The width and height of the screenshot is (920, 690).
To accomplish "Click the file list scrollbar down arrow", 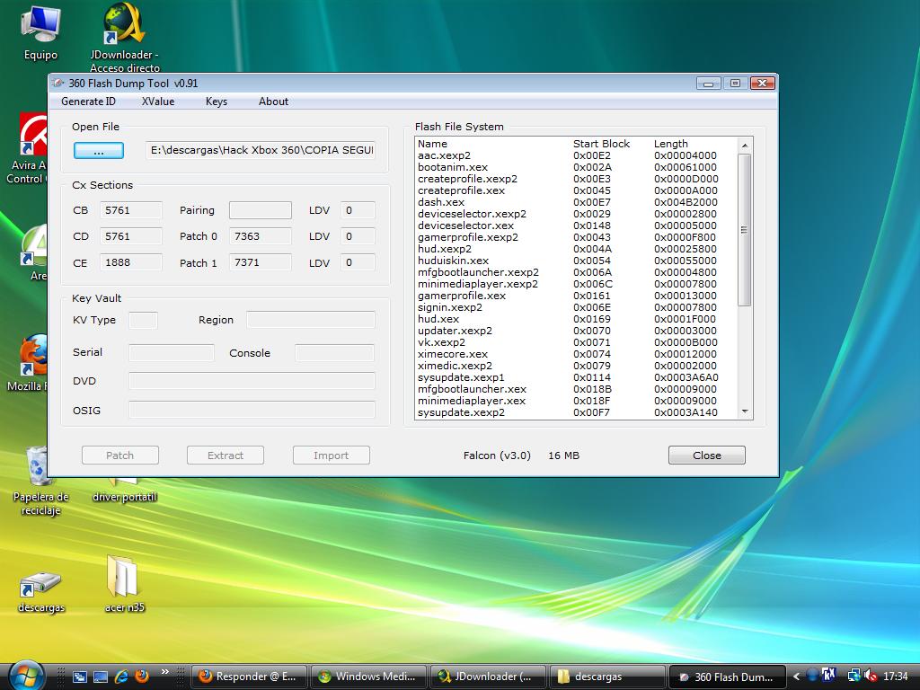I will pyautogui.click(x=745, y=411).
